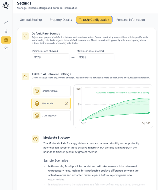Click the Moderate gauge icon in option list
Viewport: 158px width, 190px height.
tap(37, 103)
